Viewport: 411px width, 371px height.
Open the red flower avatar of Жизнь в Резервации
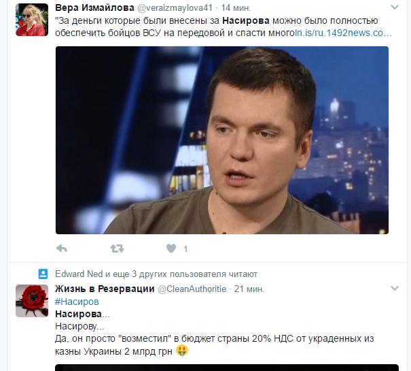click(x=32, y=301)
